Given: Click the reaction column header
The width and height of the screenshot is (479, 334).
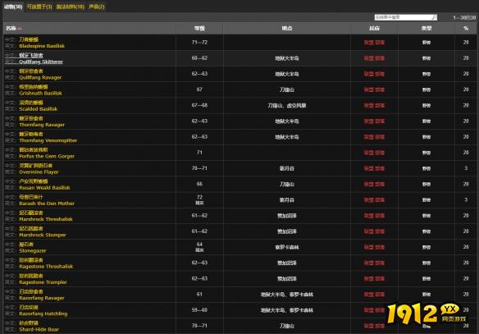Looking at the screenshot, I should (374, 29).
